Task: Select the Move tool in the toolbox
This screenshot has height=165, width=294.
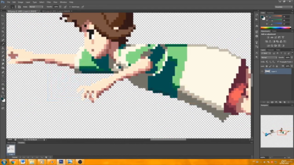Action: (3, 16)
